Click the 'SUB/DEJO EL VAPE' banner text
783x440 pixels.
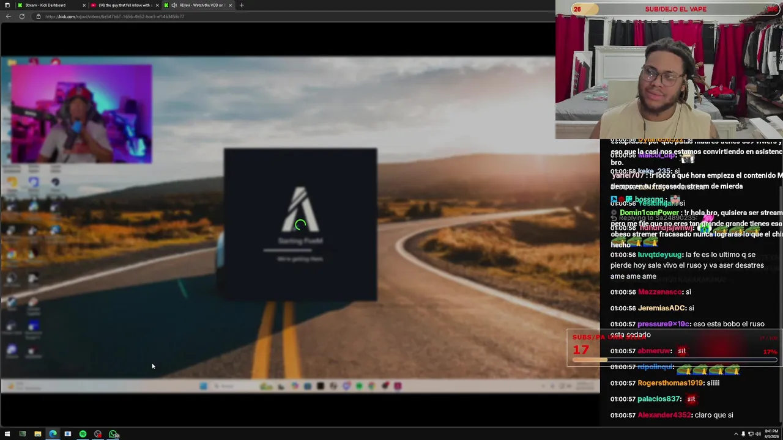675,9
